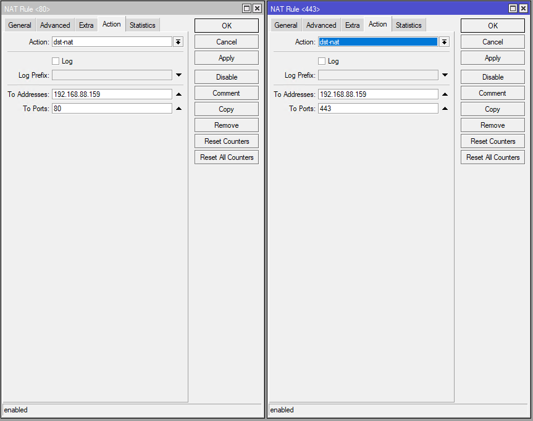The height and width of the screenshot is (421, 533).
Task: Collapse To Ports field in NAT Rule <80>
Action: [179, 109]
